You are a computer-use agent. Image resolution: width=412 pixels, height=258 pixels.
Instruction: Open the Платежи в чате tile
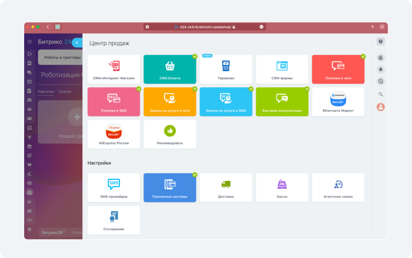tap(338, 69)
